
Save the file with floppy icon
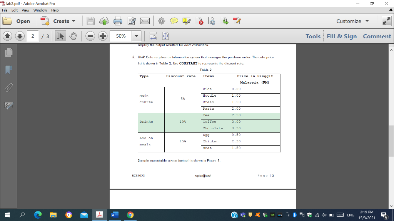pos(90,21)
